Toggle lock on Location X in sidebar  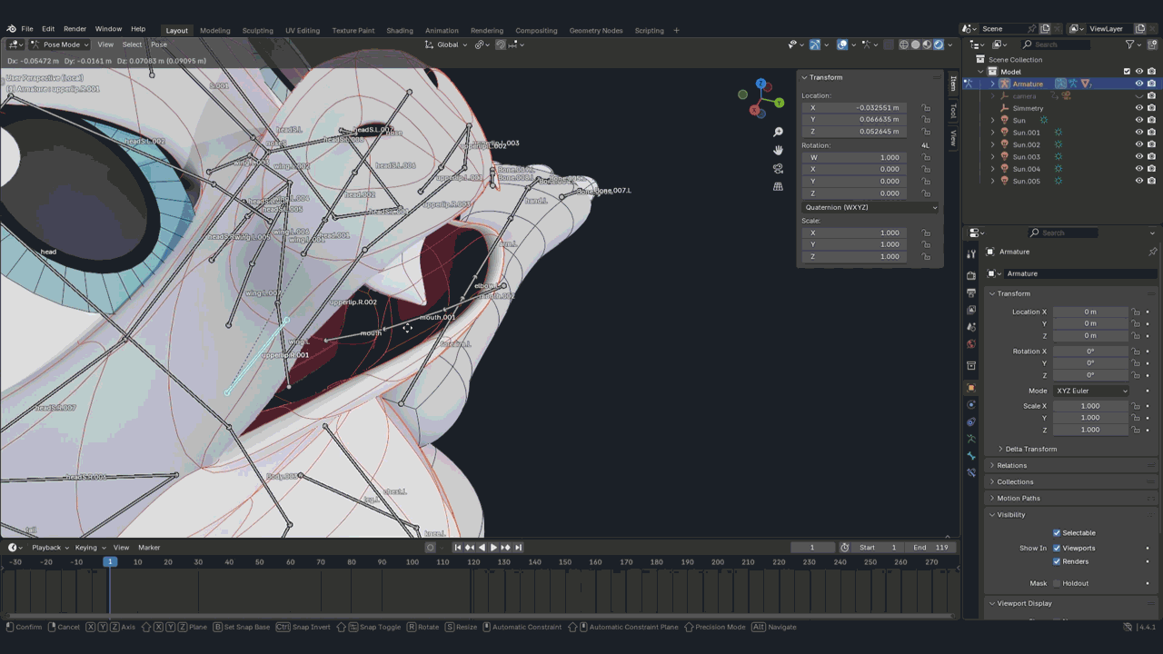(x=926, y=107)
